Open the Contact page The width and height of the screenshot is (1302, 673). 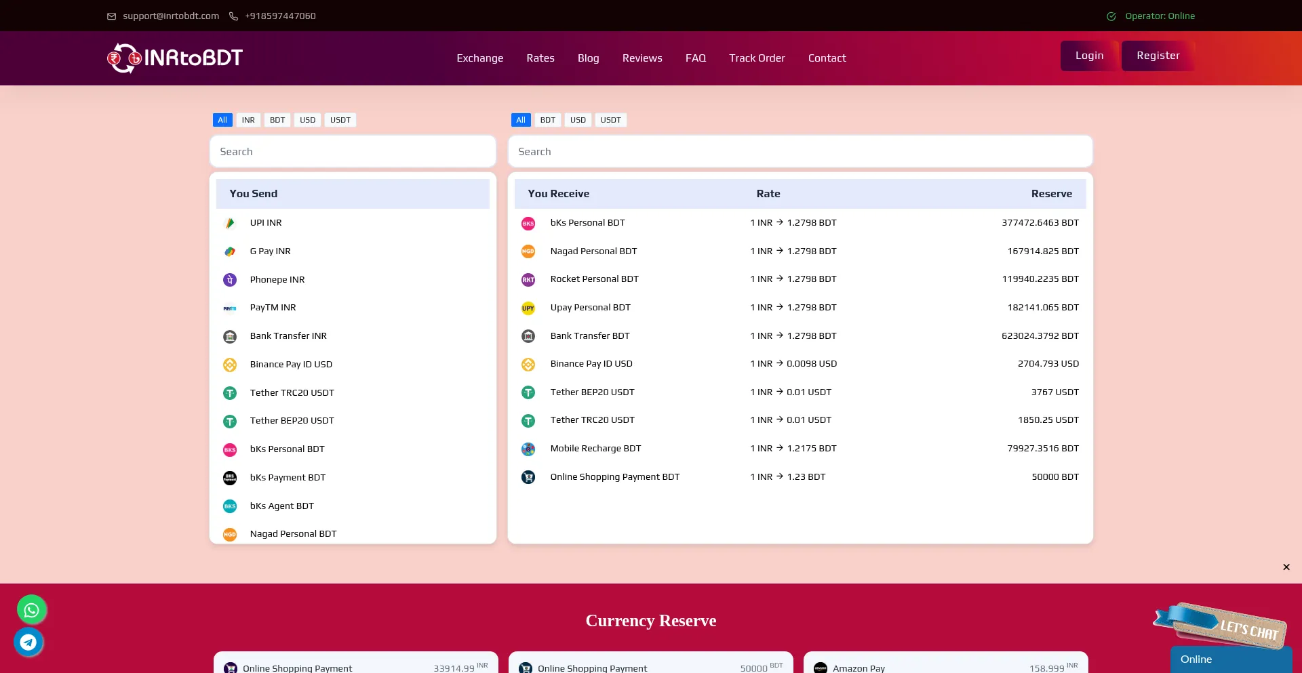tap(827, 58)
